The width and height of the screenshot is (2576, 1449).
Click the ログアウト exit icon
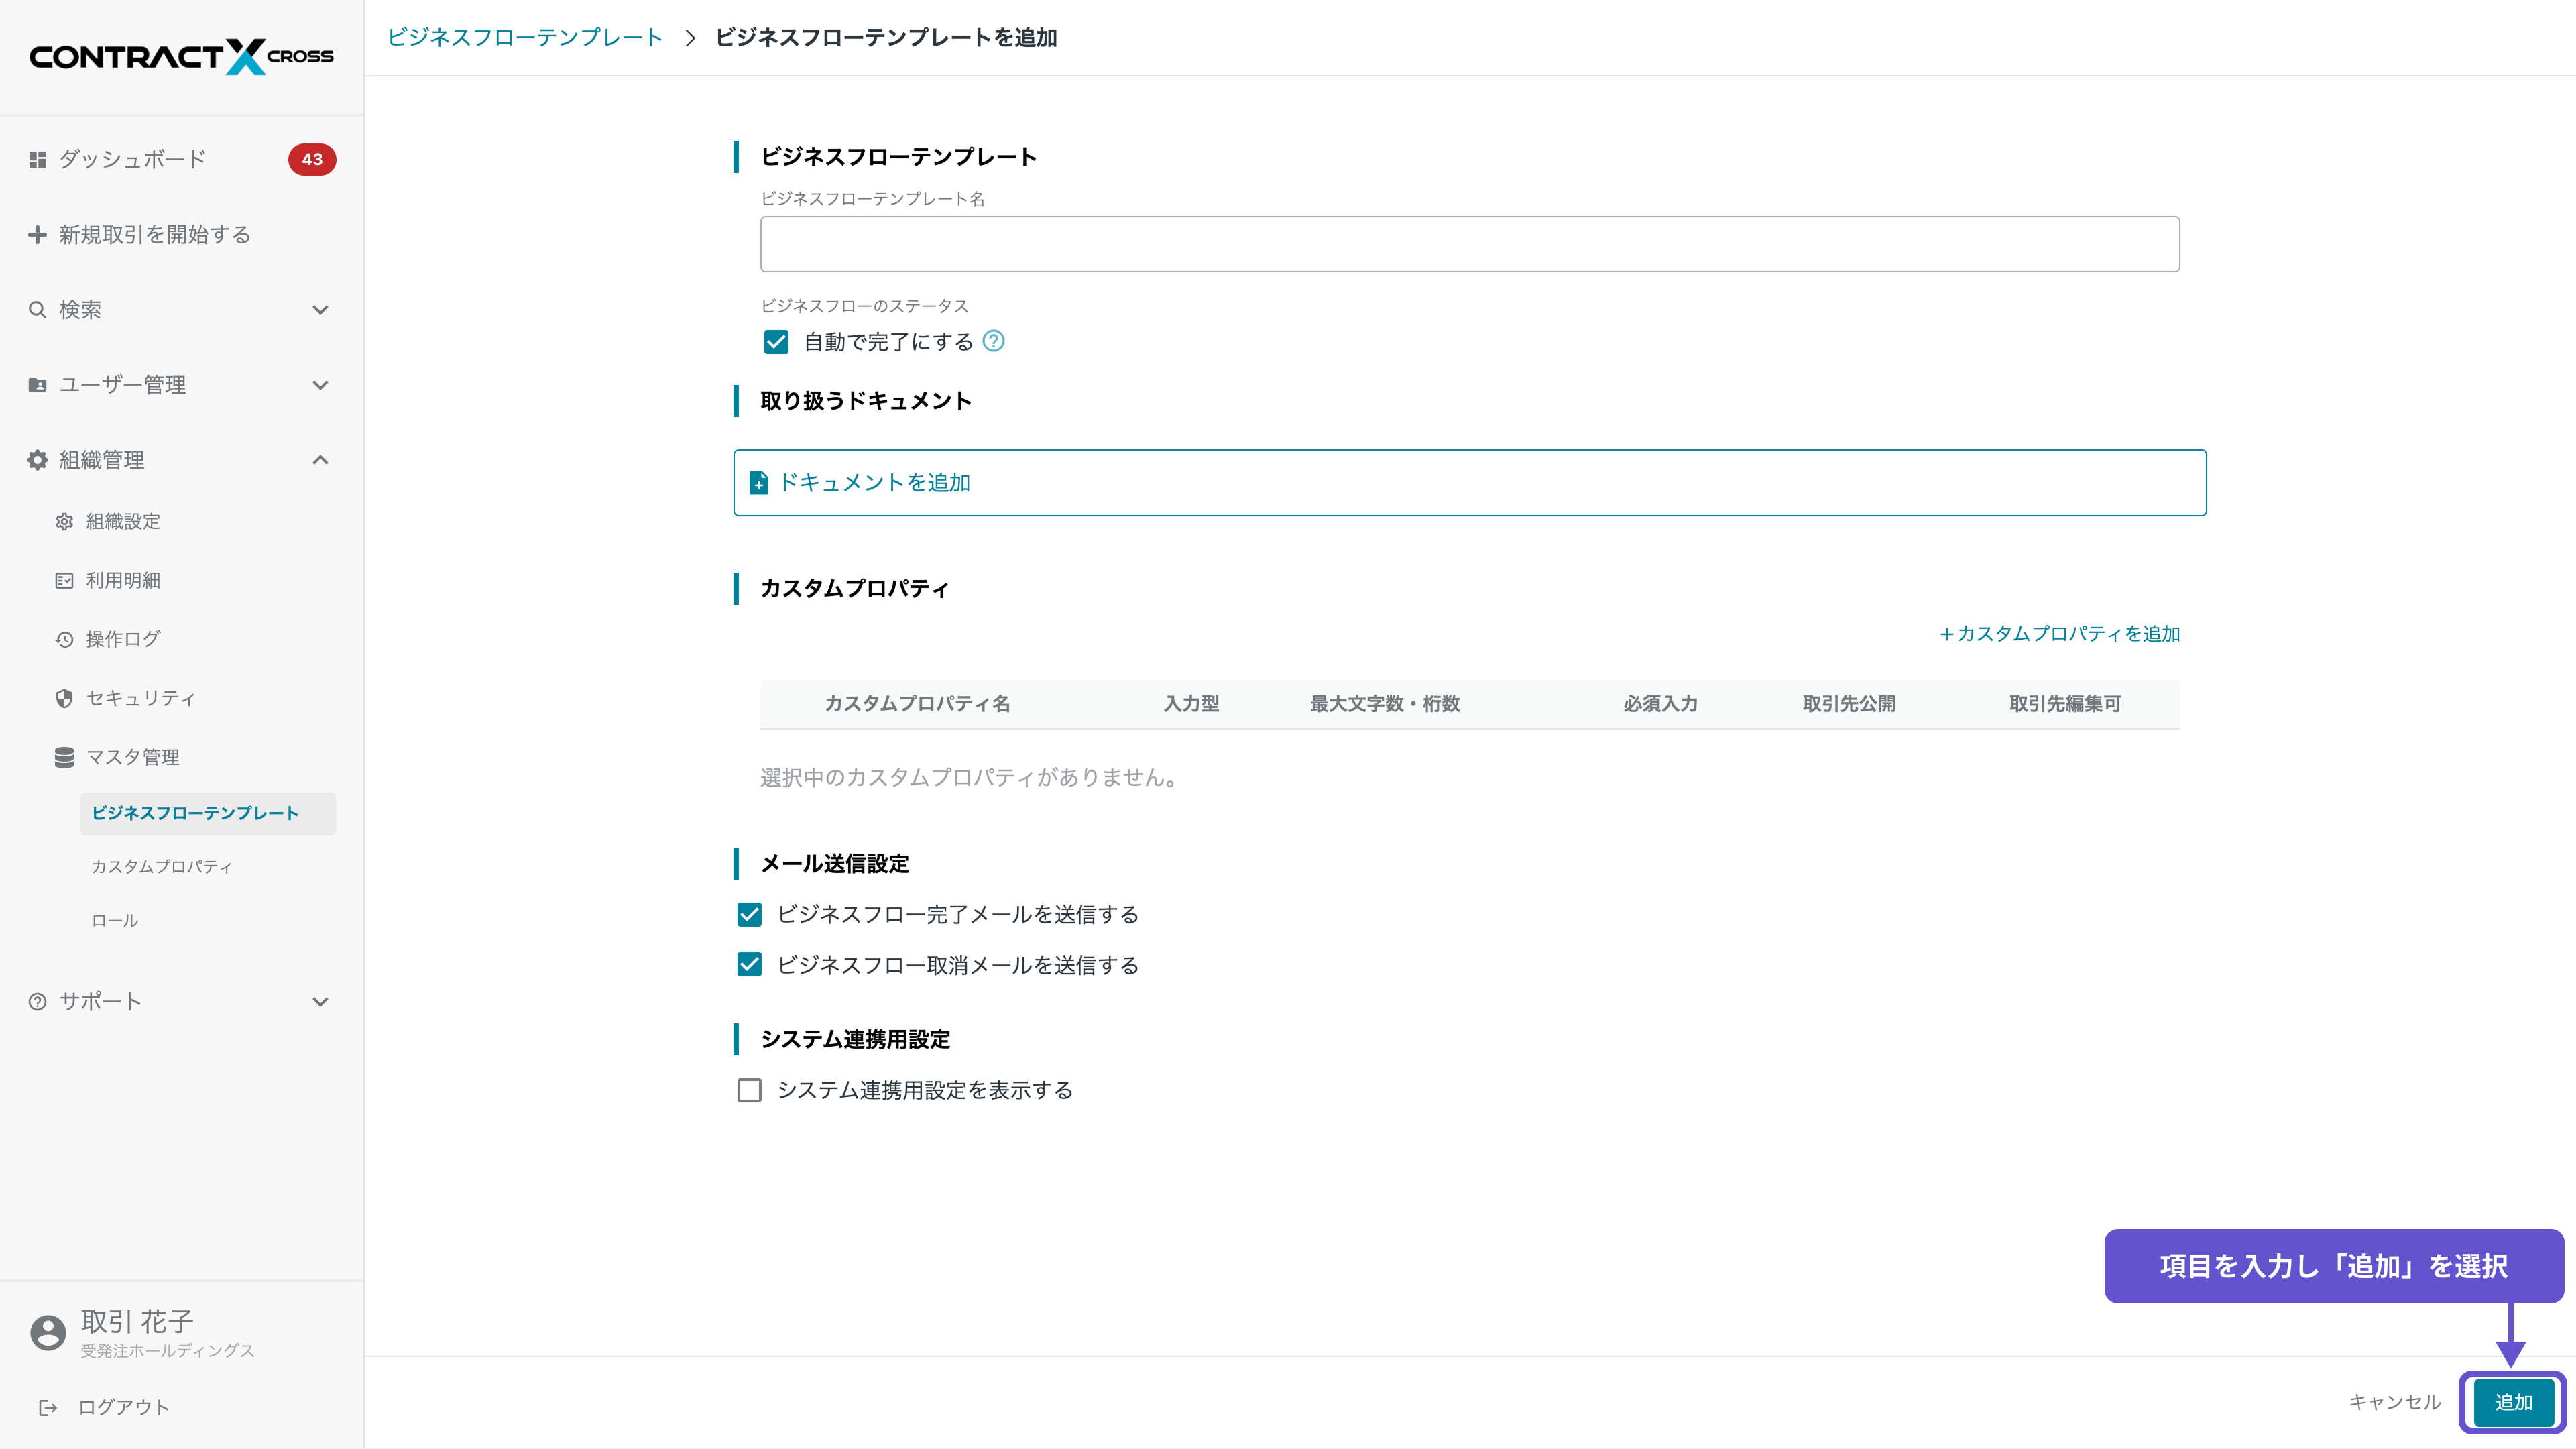pos(48,1407)
